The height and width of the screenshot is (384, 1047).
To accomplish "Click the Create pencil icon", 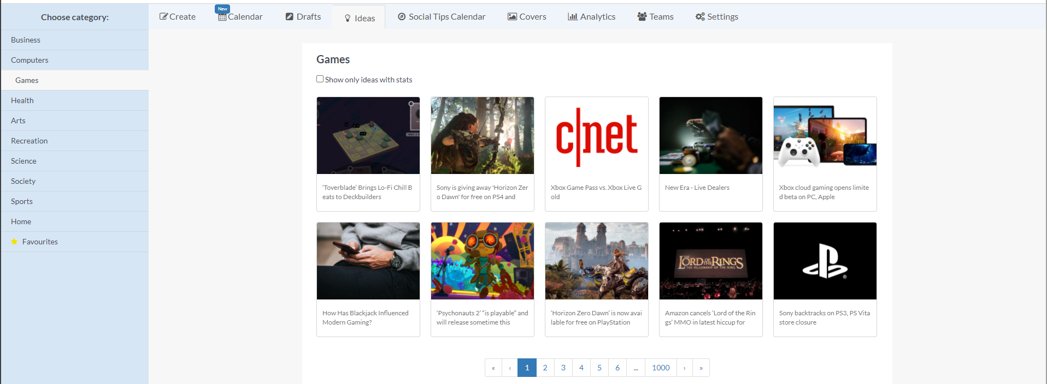I will [163, 17].
